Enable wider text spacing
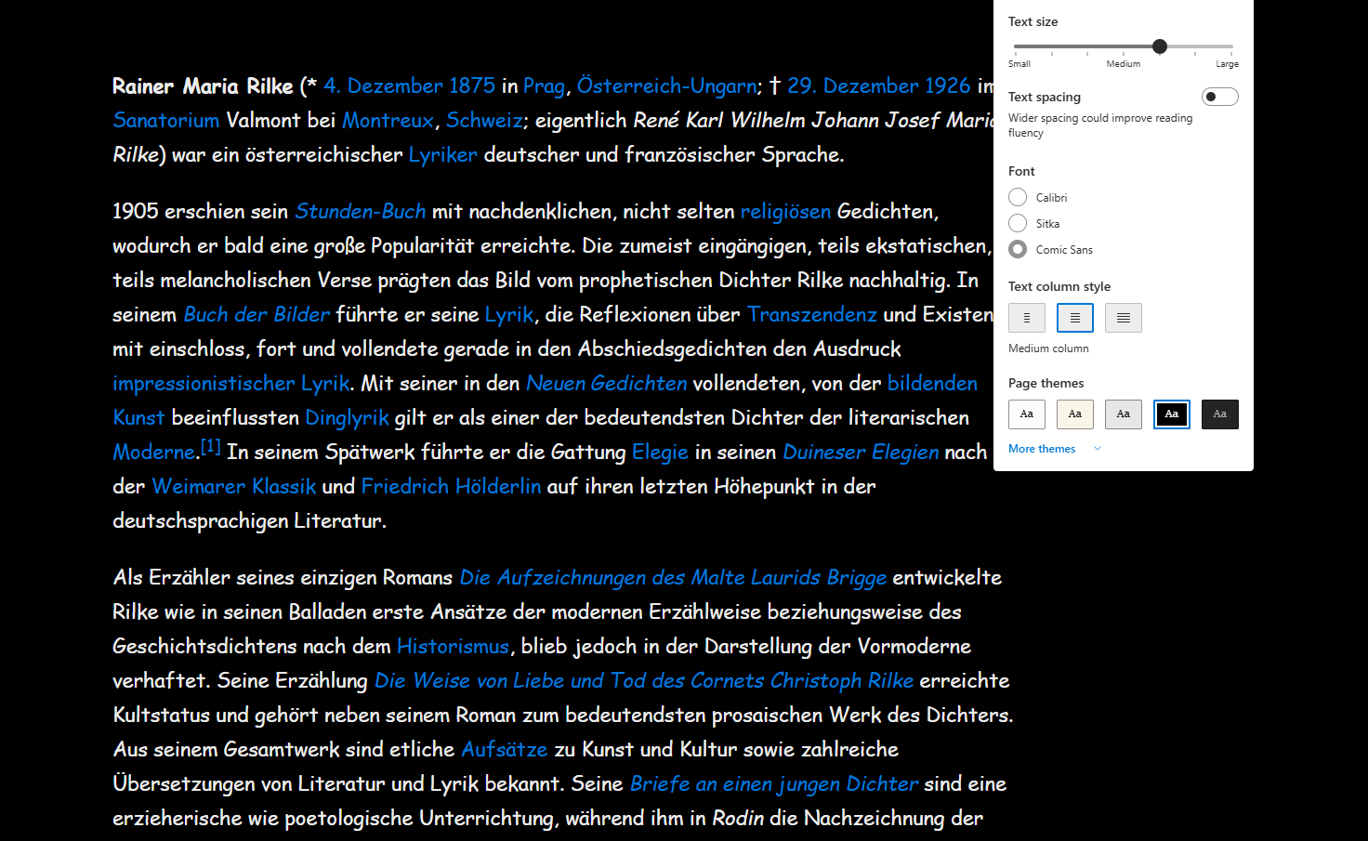Image resolution: width=1368 pixels, height=841 pixels. 1219,96
